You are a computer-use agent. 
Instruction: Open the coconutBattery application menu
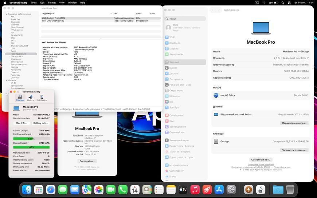point(18,3)
